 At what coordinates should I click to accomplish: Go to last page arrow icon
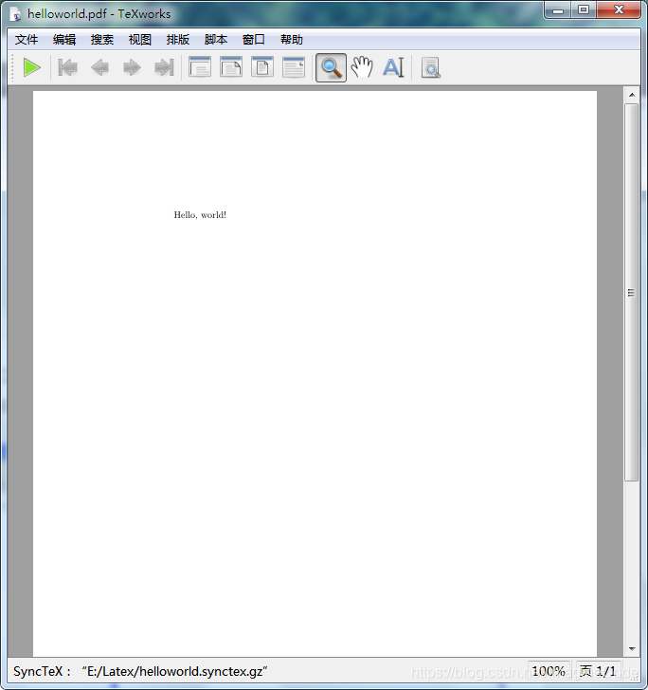click(164, 68)
